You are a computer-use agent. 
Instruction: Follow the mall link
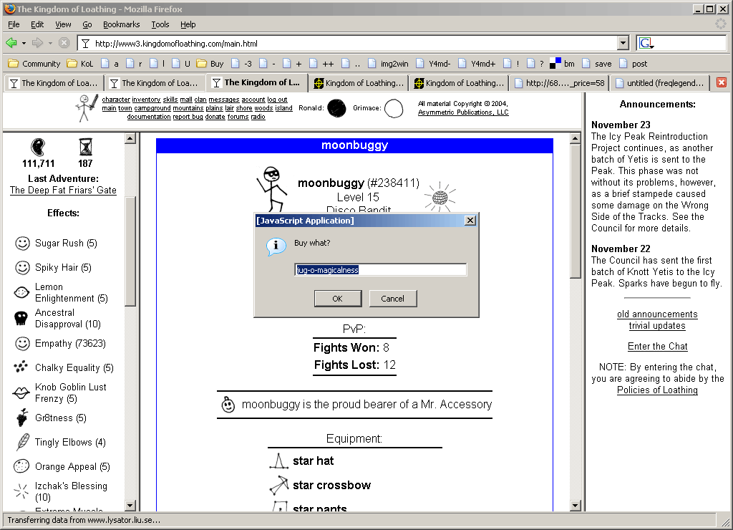[x=186, y=100]
